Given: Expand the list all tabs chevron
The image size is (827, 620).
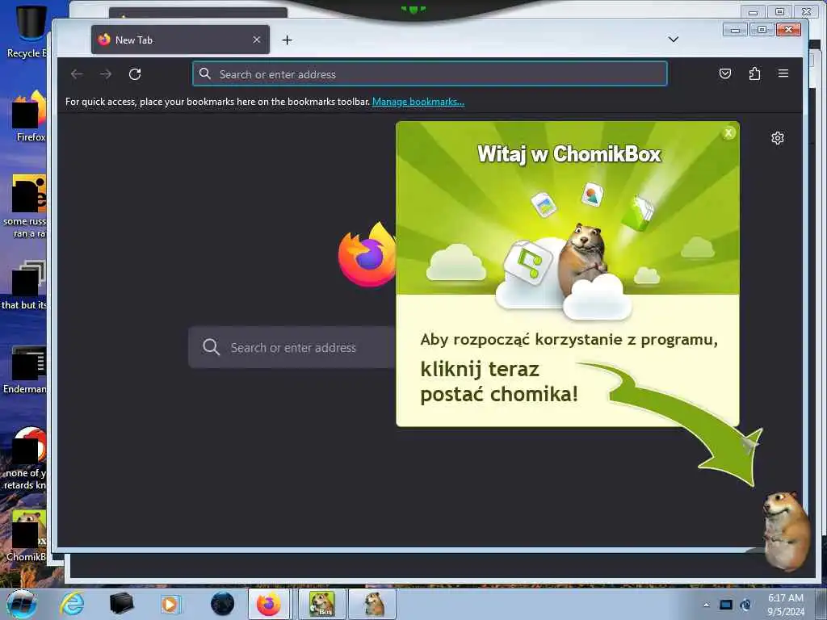Looking at the screenshot, I should 673,40.
